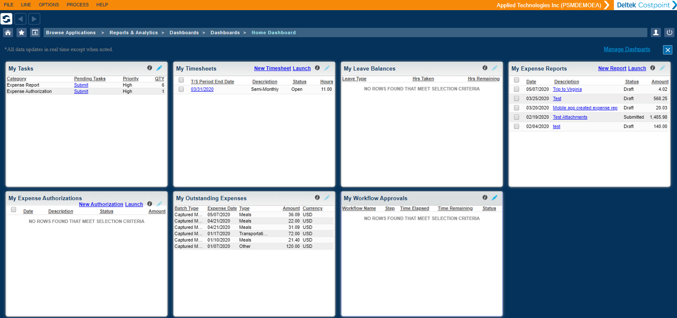Show info for My Leave Balances dashpart
The image size is (677, 318).
click(x=485, y=68)
